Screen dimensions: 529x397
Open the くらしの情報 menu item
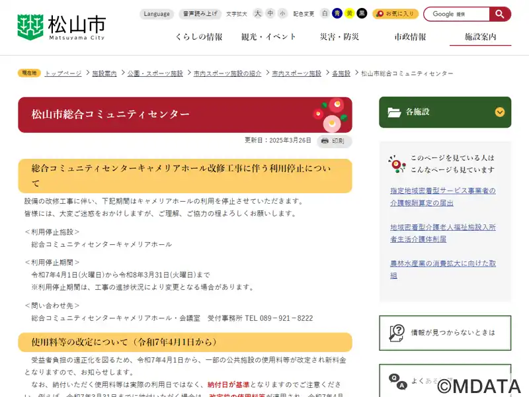tap(199, 37)
